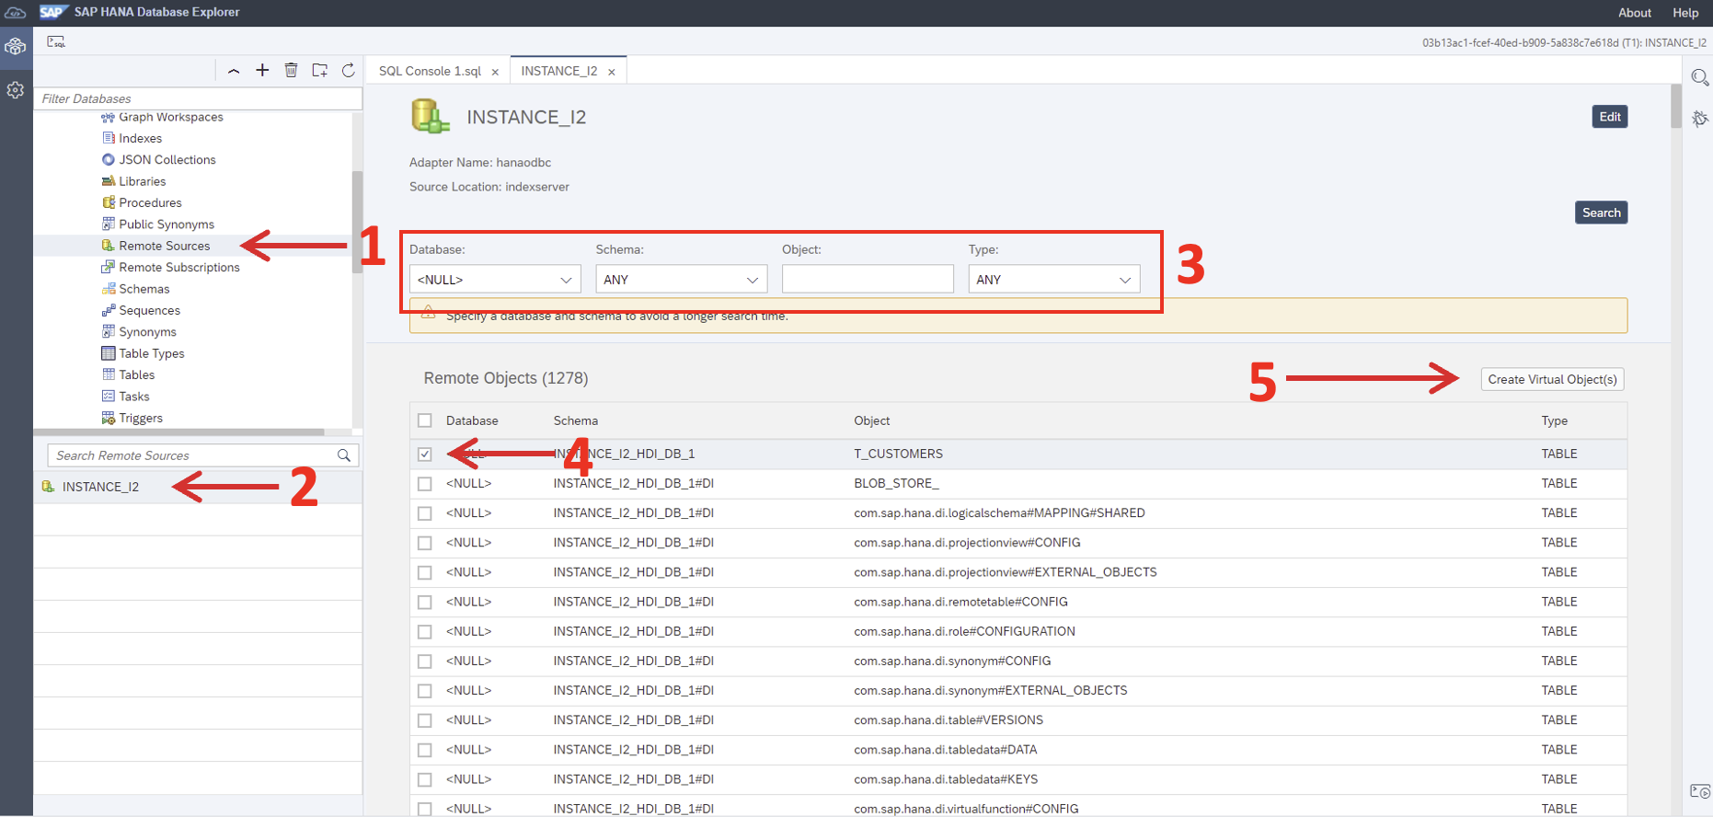The width and height of the screenshot is (1713, 817).
Task: Open the Database dropdown
Action: point(495,280)
